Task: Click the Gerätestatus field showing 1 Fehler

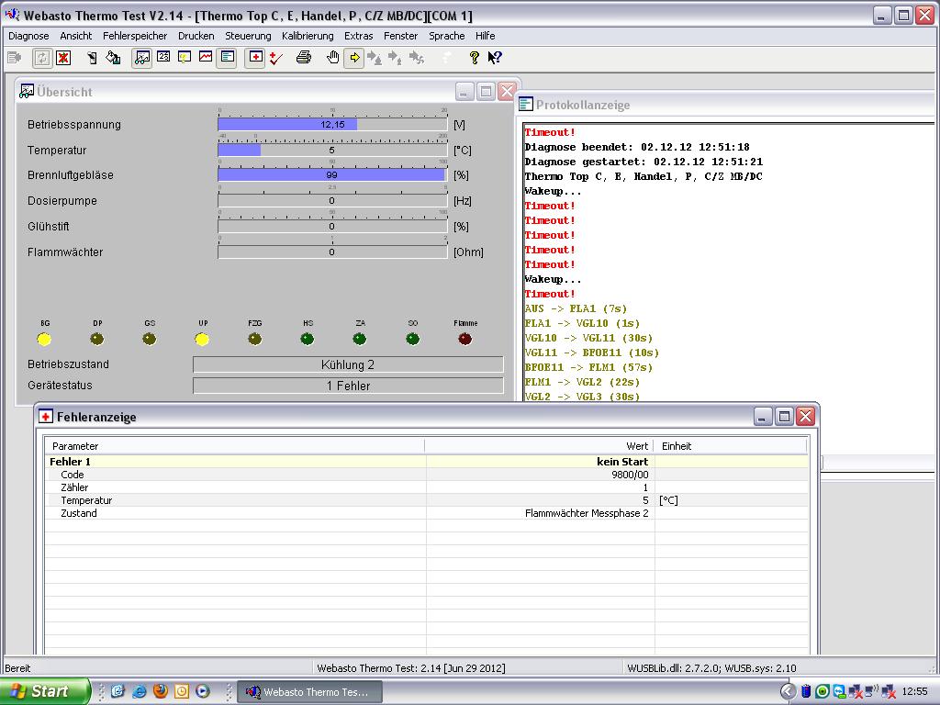Action: click(x=348, y=386)
